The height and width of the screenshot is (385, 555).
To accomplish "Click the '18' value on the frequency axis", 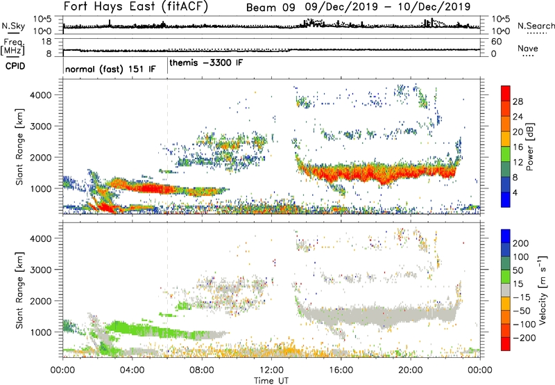I will pyautogui.click(x=46, y=42).
